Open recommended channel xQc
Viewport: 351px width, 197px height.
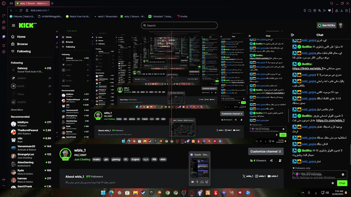[31, 140]
